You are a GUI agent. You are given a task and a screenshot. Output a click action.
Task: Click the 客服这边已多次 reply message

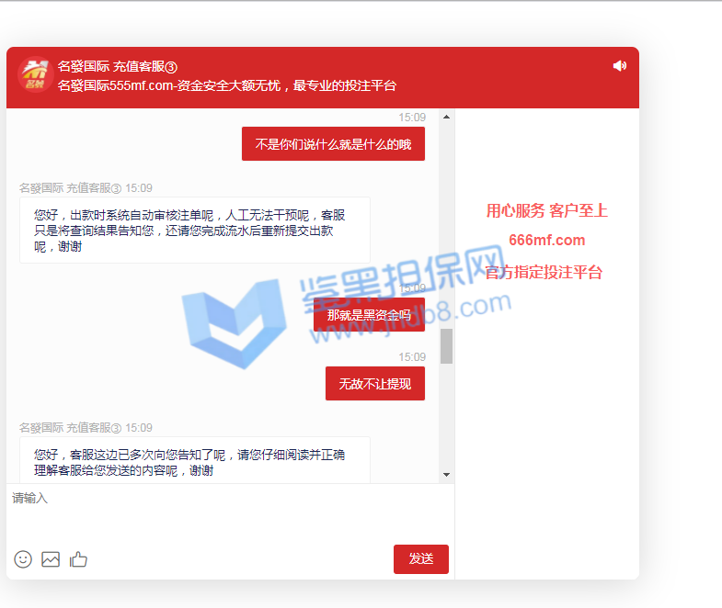click(195, 460)
